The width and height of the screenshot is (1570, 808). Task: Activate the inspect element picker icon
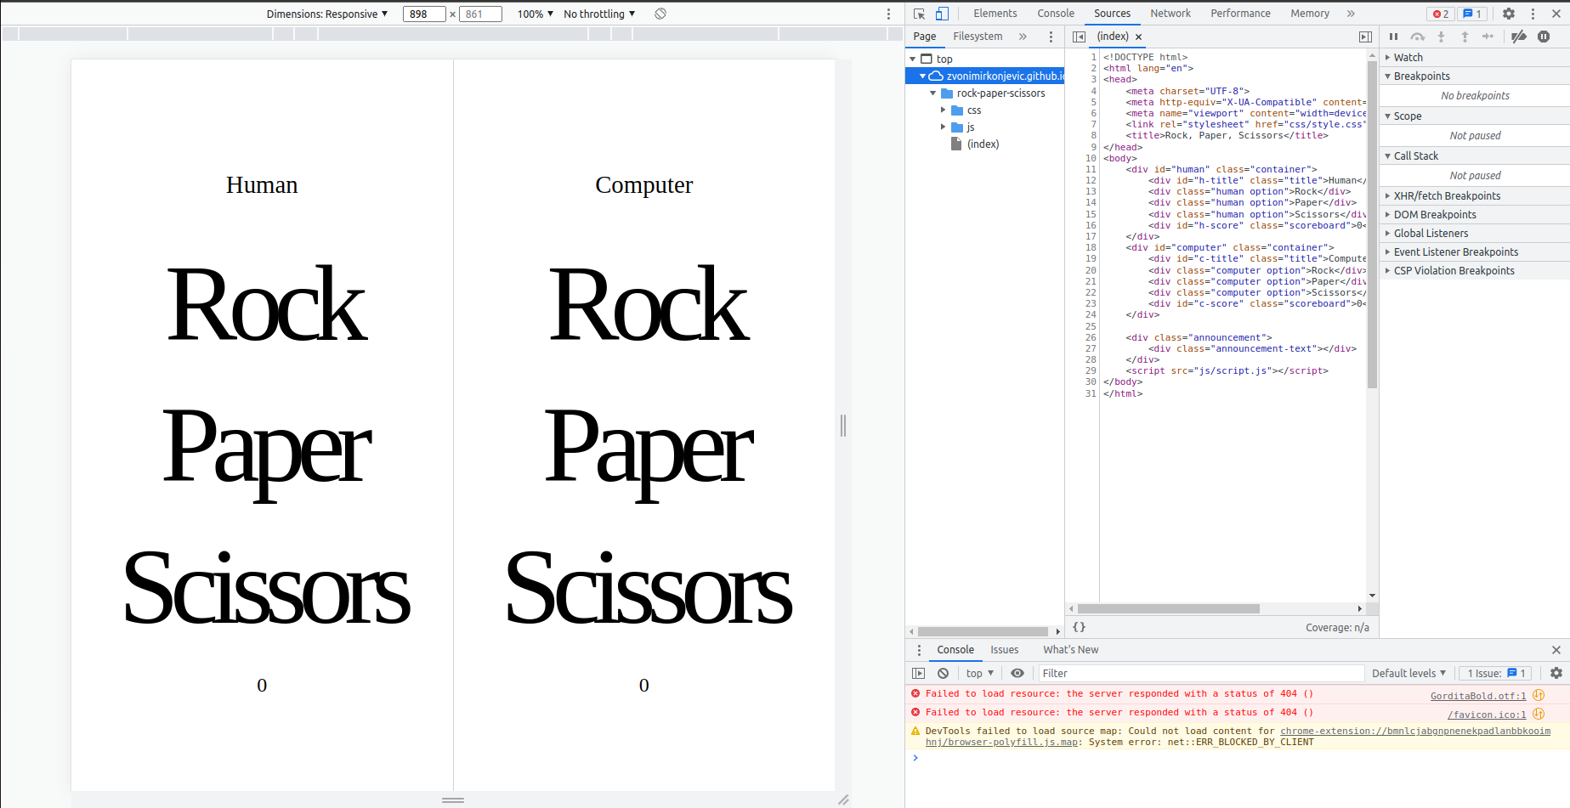click(x=919, y=14)
